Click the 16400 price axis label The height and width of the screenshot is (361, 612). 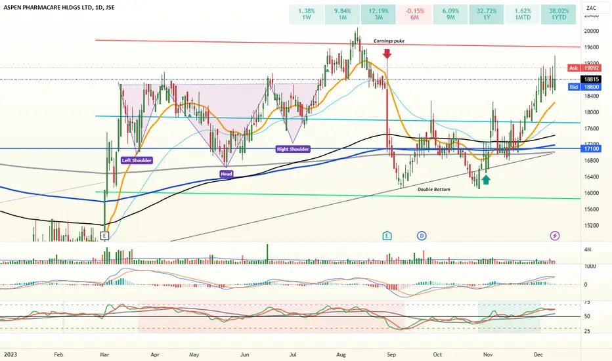pyautogui.click(x=592, y=177)
